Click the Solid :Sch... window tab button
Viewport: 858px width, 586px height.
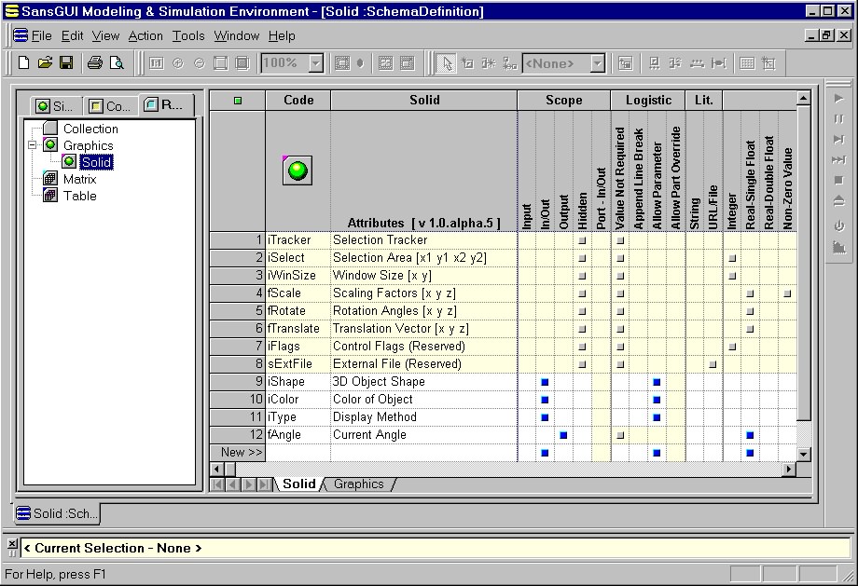point(58,513)
